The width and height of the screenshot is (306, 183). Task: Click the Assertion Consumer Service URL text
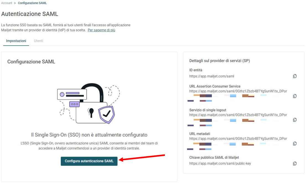(238, 91)
